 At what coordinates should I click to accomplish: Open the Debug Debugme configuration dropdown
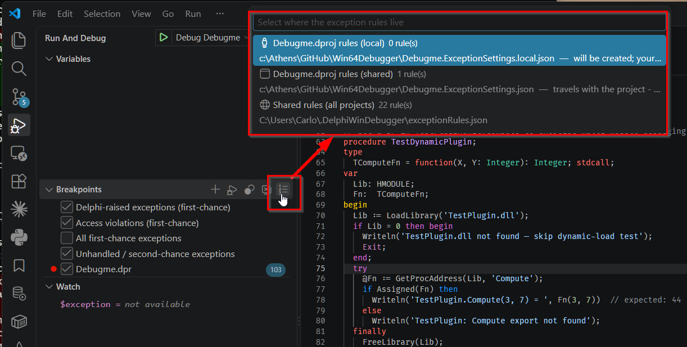click(x=211, y=38)
